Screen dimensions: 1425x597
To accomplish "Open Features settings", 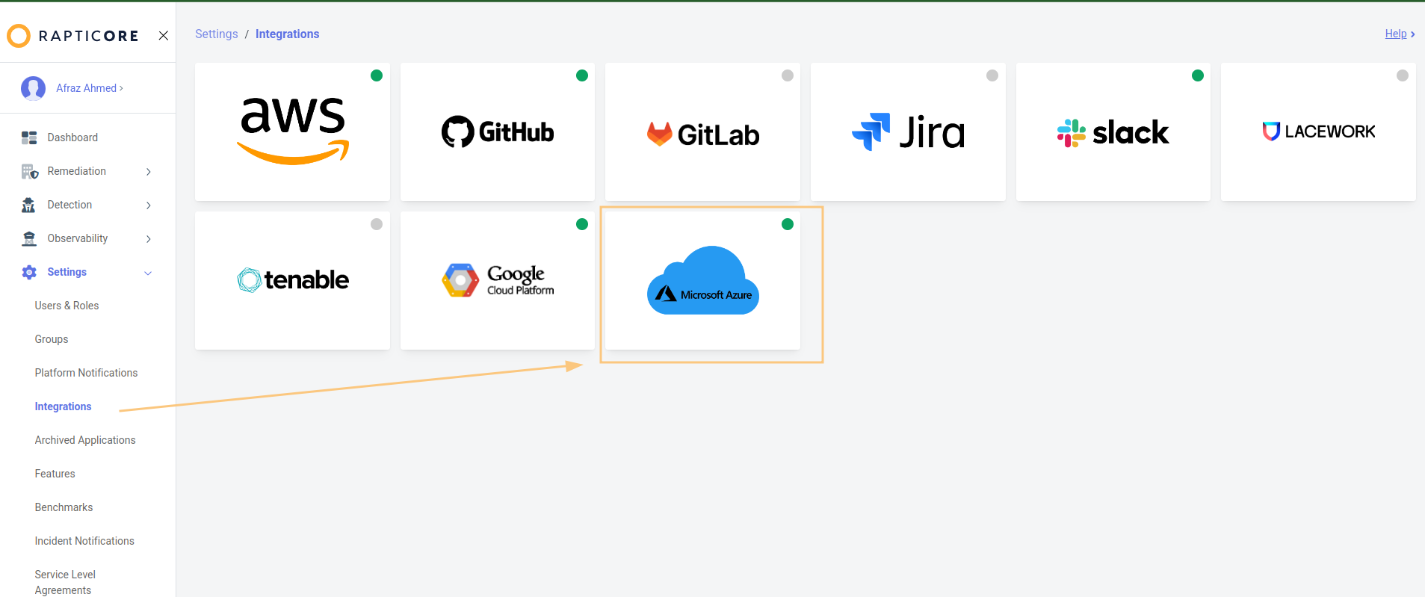I will [55, 474].
